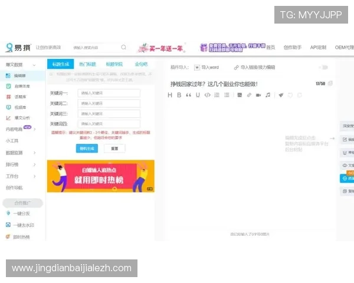Insert a hyperlink with the toolbar link icon
Screen dimensions: 354x283
point(249,95)
